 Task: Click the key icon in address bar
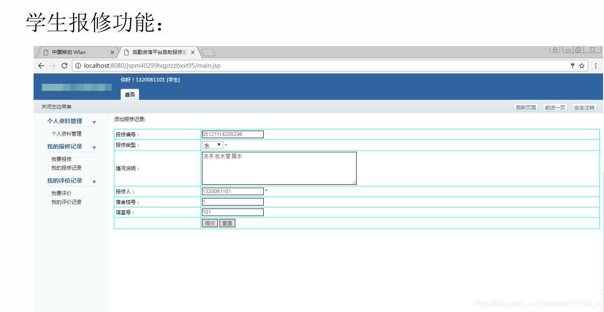click(x=573, y=66)
